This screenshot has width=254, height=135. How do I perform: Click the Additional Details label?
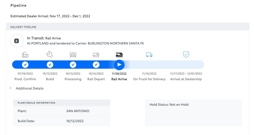point(30,88)
